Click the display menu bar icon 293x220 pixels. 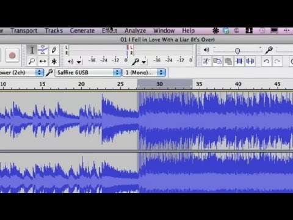[274, 31]
